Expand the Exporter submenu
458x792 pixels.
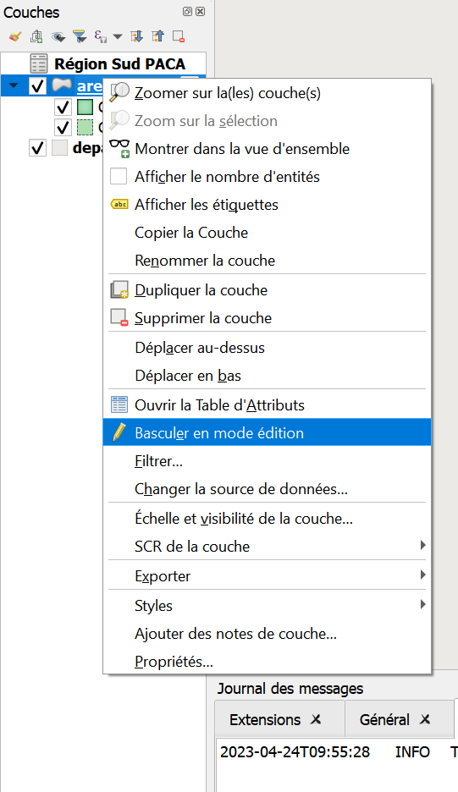click(x=422, y=575)
